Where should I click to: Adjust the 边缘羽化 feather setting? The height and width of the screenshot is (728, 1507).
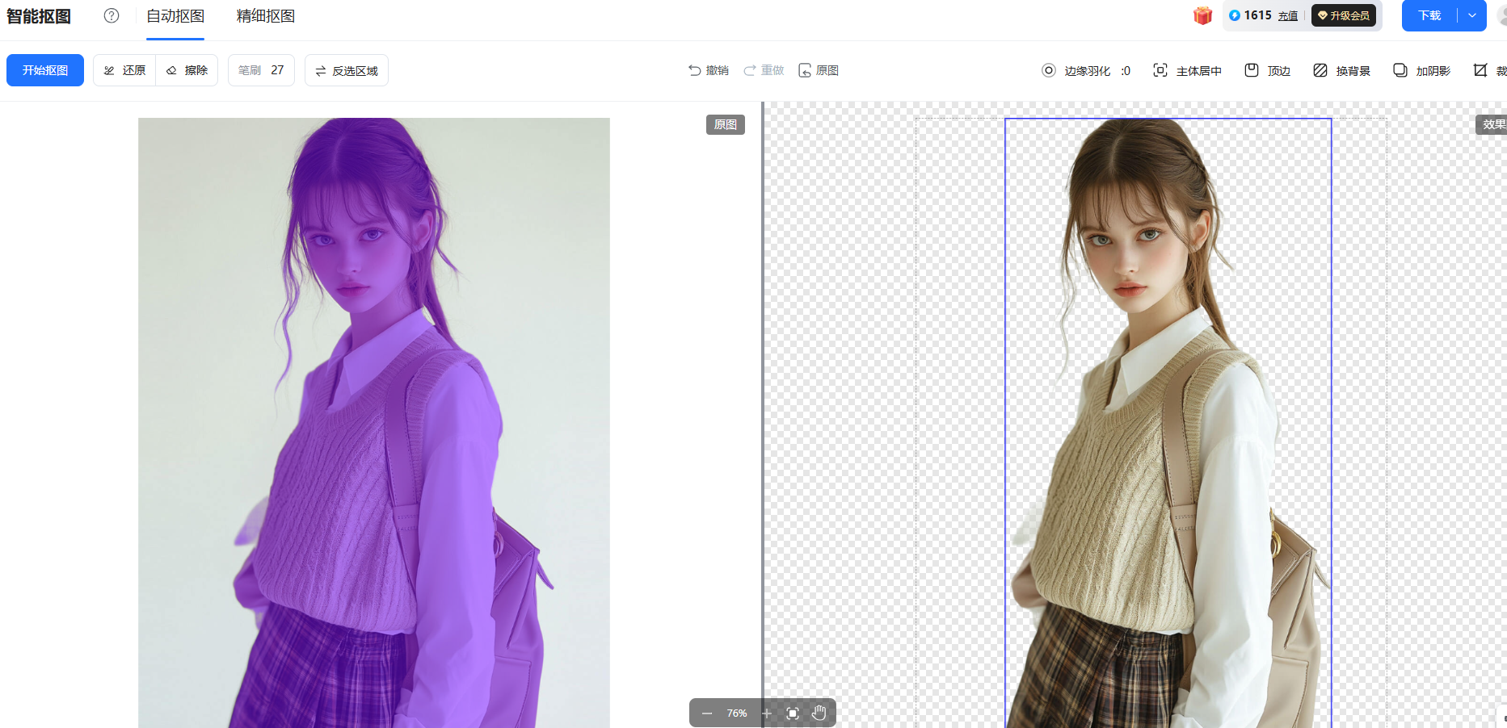1086,71
